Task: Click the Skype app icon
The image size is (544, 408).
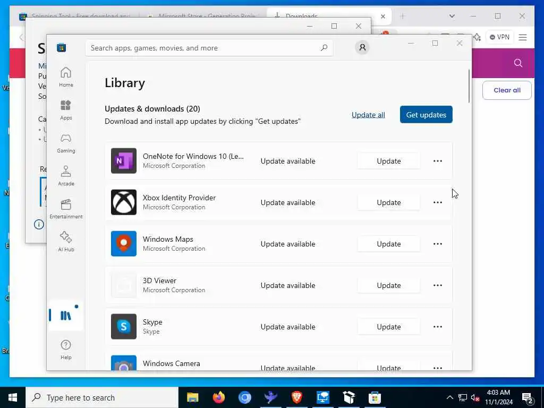Action: coord(123,327)
